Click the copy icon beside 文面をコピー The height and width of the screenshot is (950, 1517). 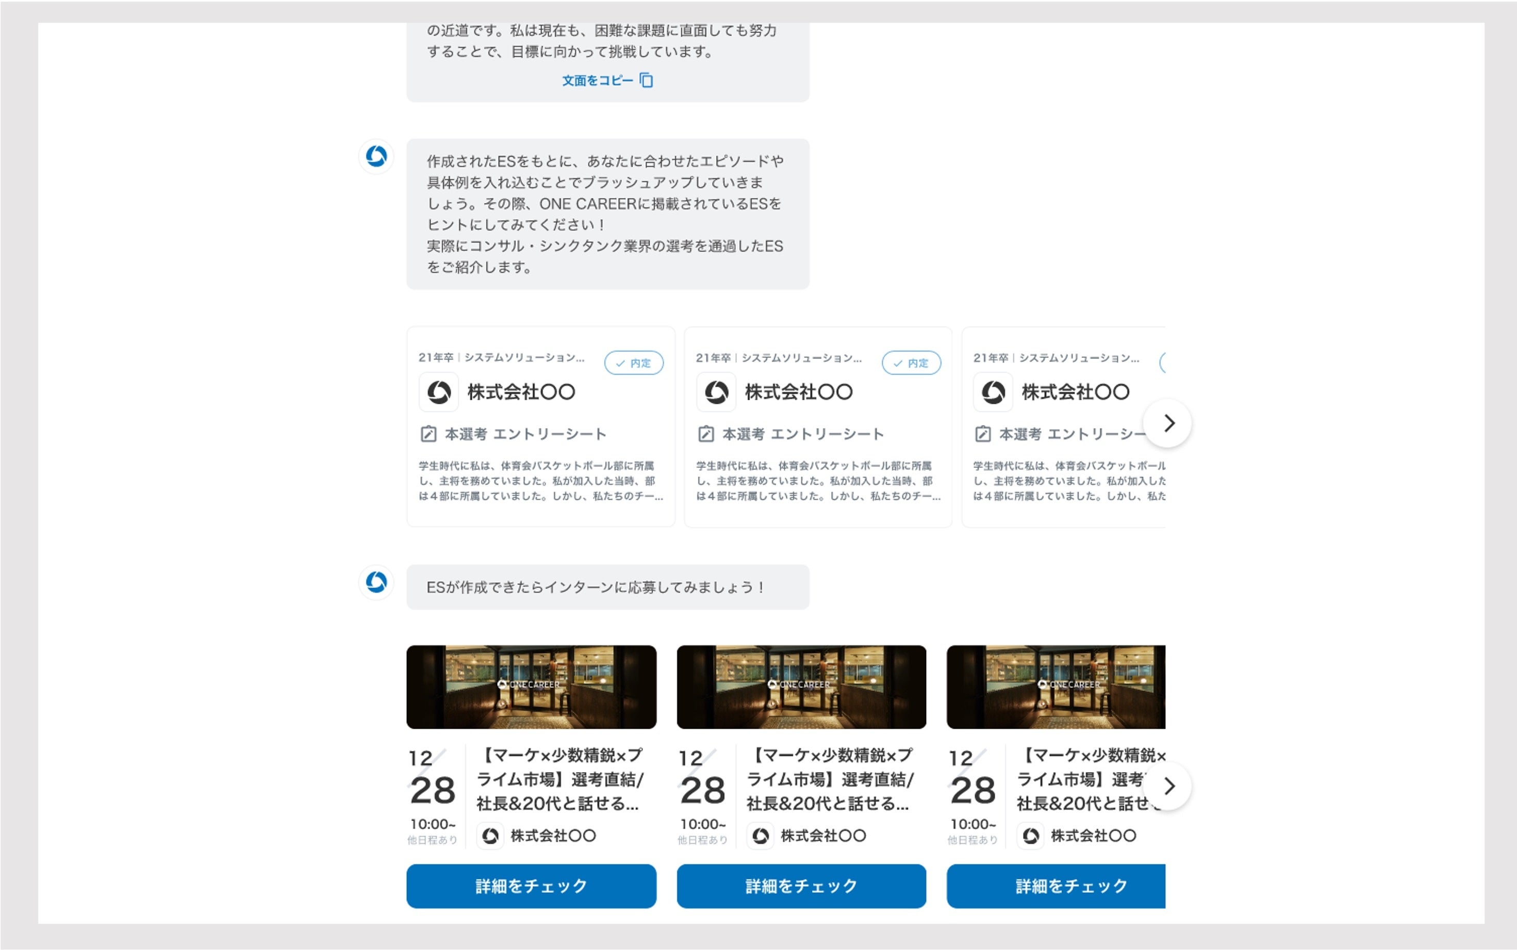pos(647,80)
